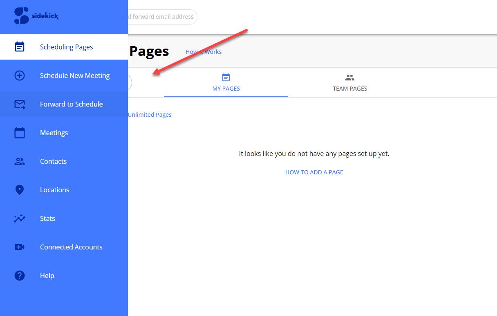This screenshot has height=316, width=497.
Task: Click the 'Connected Accounts' text label
Action: (x=71, y=247)
